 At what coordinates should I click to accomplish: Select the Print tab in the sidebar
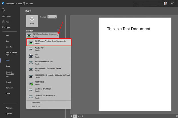pos(8,61)
